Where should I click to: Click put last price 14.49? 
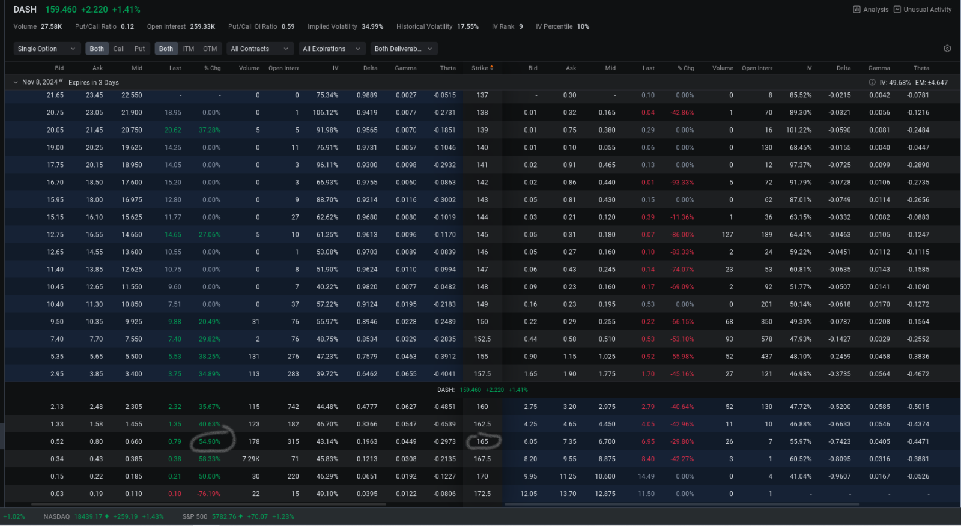click(x=646, y=476)
